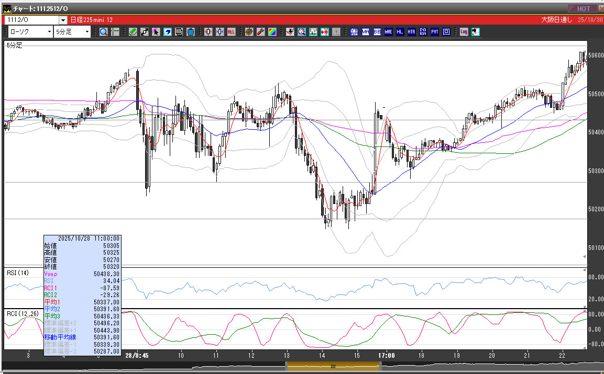Click the trash can delete icon
The height and width of the screenshot is (374, 604).
click(x=191, y=32)
